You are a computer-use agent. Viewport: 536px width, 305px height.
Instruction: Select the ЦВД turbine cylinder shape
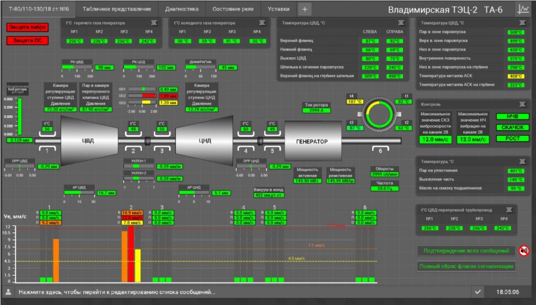90,140
